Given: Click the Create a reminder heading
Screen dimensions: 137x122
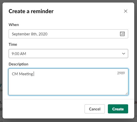Looking at the screenshot, I should tap(31, 11).
